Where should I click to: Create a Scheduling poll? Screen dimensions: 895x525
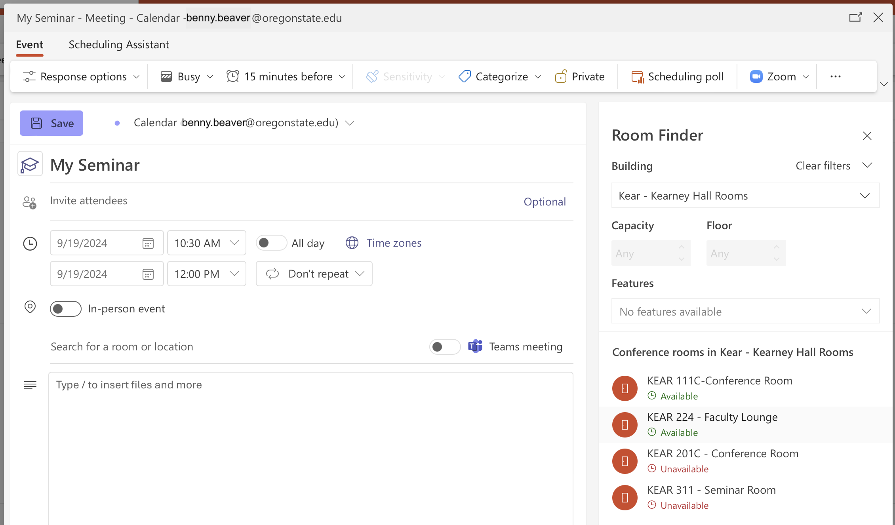point(678,76)
